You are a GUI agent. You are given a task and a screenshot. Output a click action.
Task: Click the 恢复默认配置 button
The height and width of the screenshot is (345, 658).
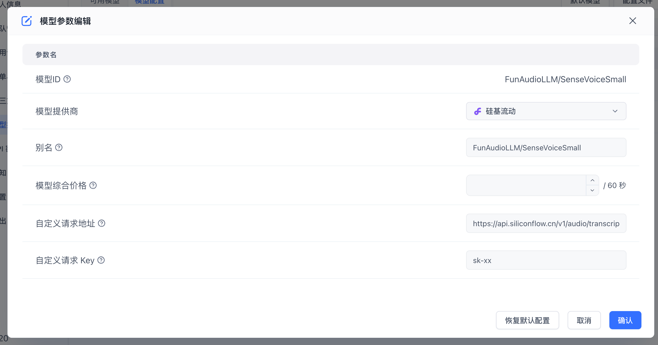(x=527, y=320)
